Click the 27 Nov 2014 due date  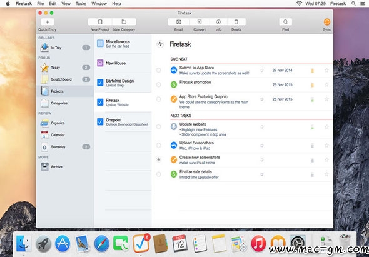(283, 70)
